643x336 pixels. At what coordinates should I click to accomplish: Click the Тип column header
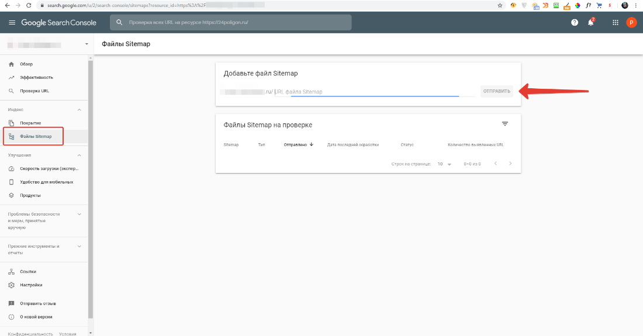(262, 145)
